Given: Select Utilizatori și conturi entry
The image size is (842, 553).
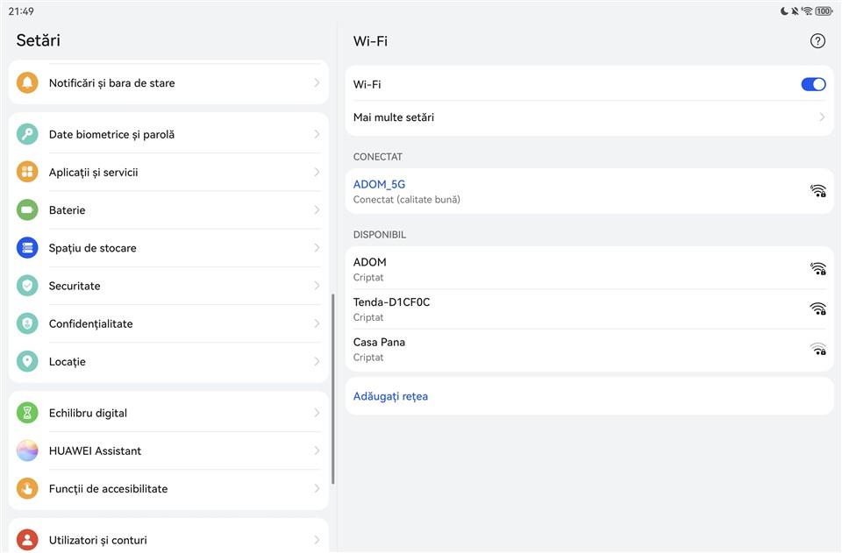Looking at the screenshot, I should pos(97,541).
